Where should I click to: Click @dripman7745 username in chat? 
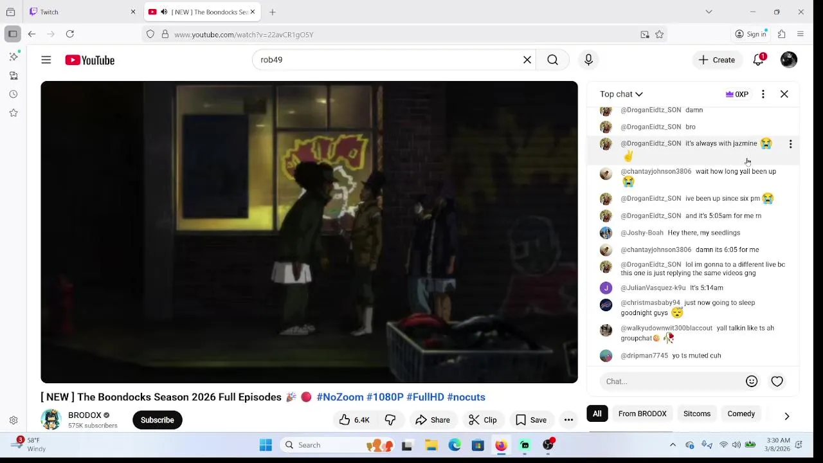644,356
